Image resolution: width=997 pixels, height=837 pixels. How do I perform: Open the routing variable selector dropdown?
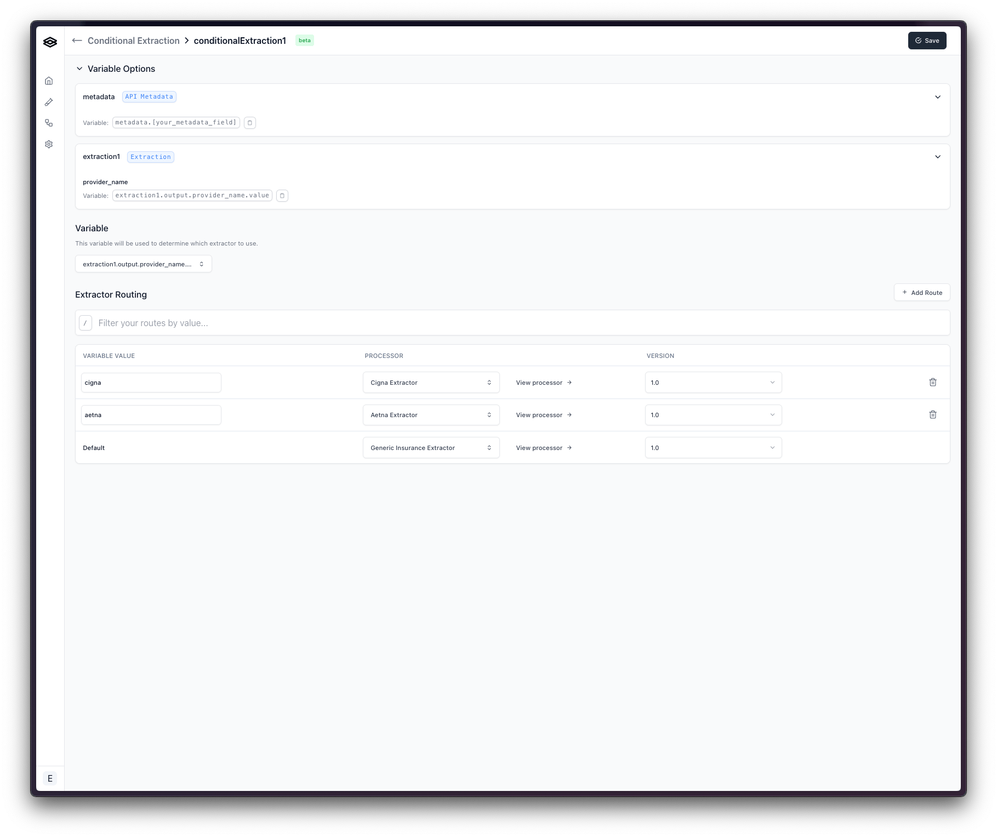[x=144, y=264]
